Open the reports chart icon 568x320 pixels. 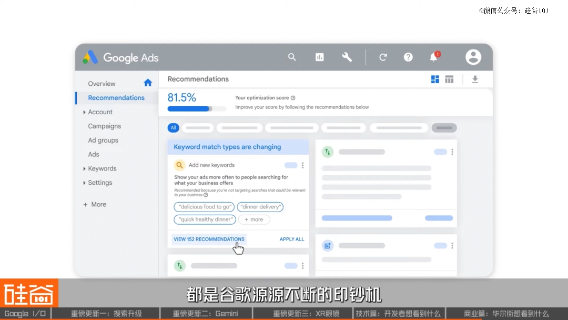click(320, 57)
